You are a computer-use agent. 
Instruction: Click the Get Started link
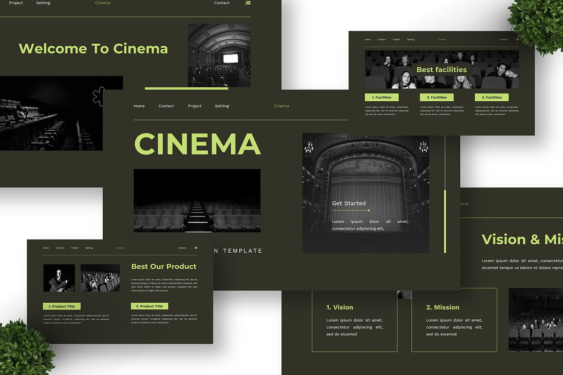coord(349,203)
